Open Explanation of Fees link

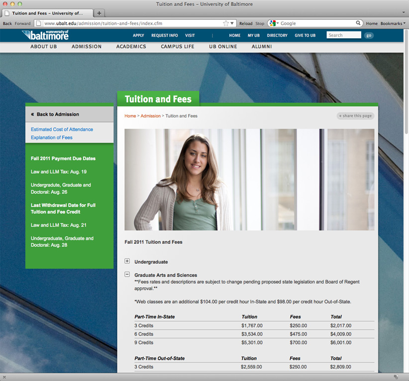pyautogui.click(x=52, y=137)
